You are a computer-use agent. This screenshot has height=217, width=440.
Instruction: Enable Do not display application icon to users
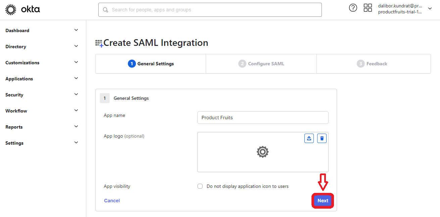(200, 186)
